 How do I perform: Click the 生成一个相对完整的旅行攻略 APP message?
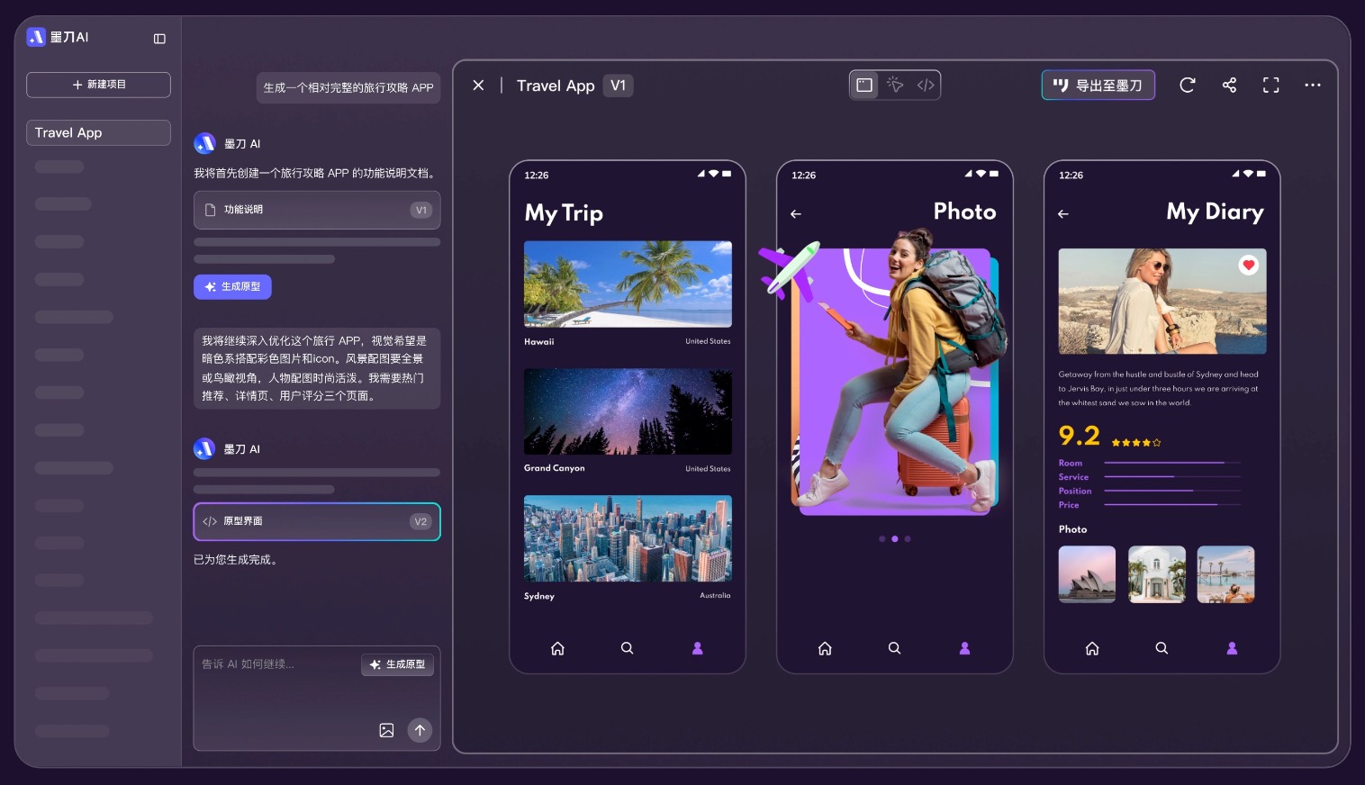348,87
